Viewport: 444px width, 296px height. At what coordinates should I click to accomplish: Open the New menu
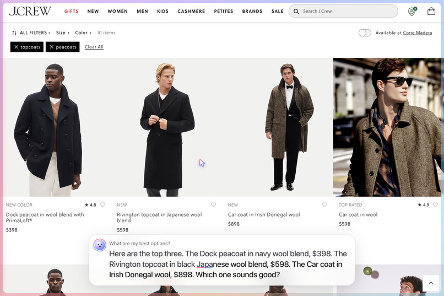point(93,12)
